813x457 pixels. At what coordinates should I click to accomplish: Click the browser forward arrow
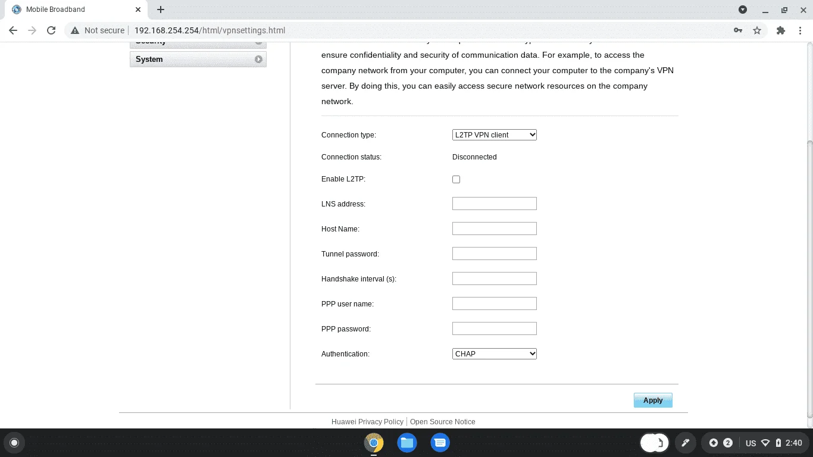[x=32, y=30]
